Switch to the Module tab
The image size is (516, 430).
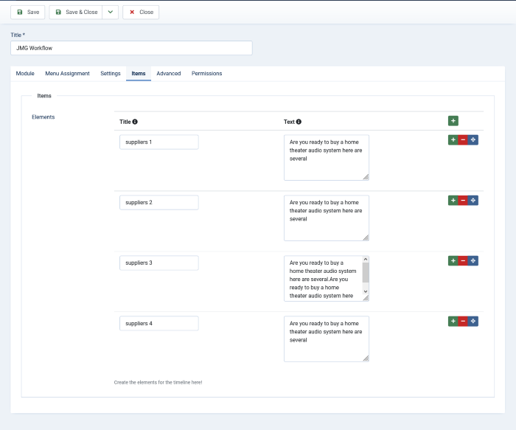coord(25,74)
